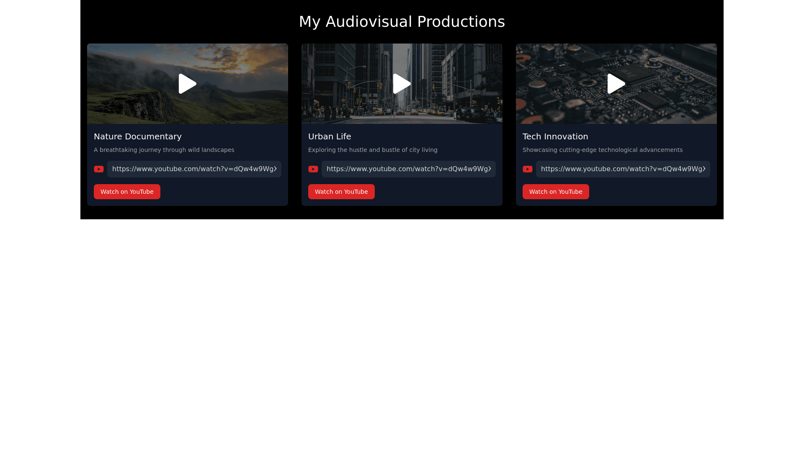Click YouTube icon under Urban Life

tap(313, 169)
